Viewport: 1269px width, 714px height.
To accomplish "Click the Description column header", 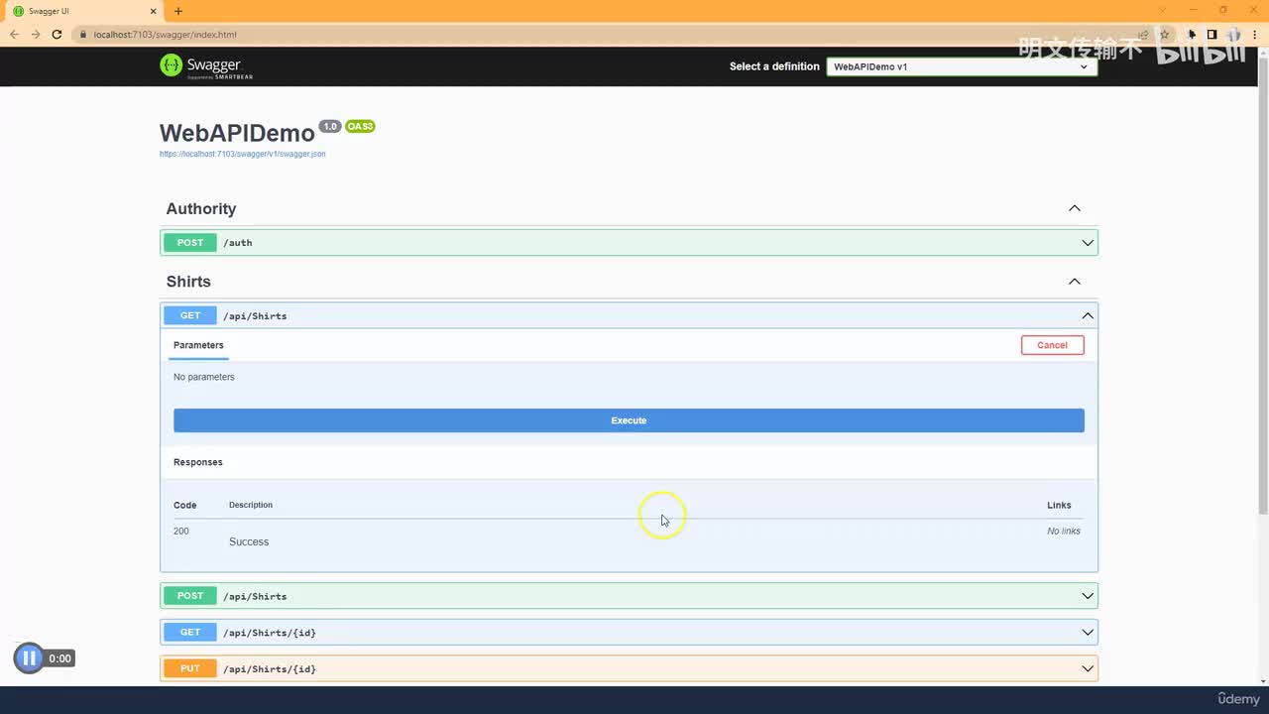I will [251, 505].
